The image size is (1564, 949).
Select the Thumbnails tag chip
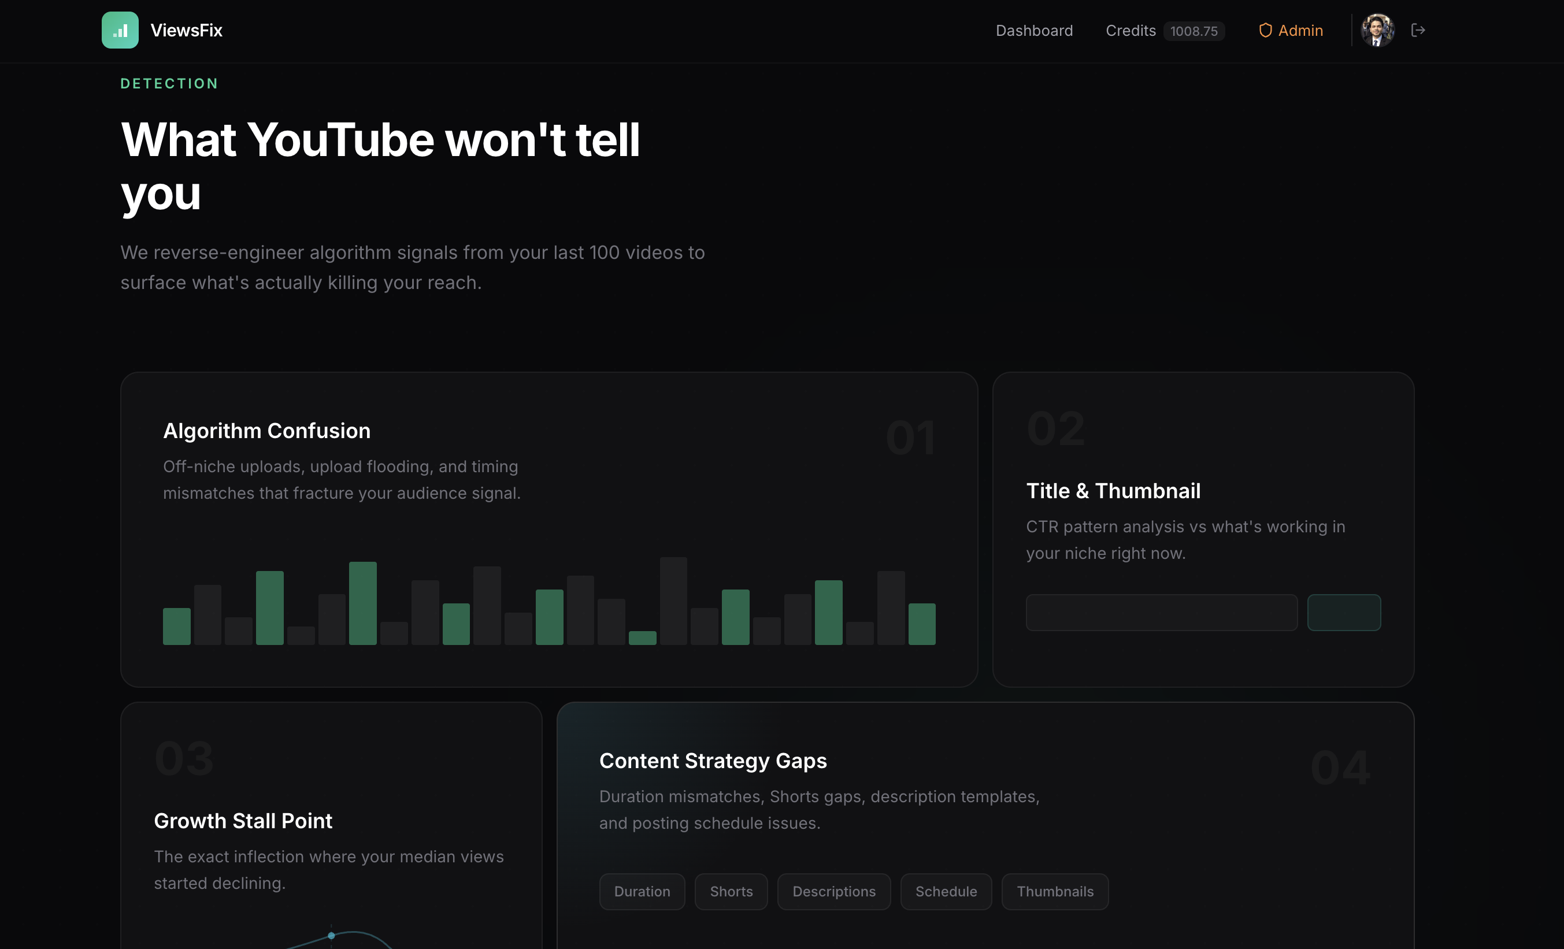click(x=1055, y=892)
